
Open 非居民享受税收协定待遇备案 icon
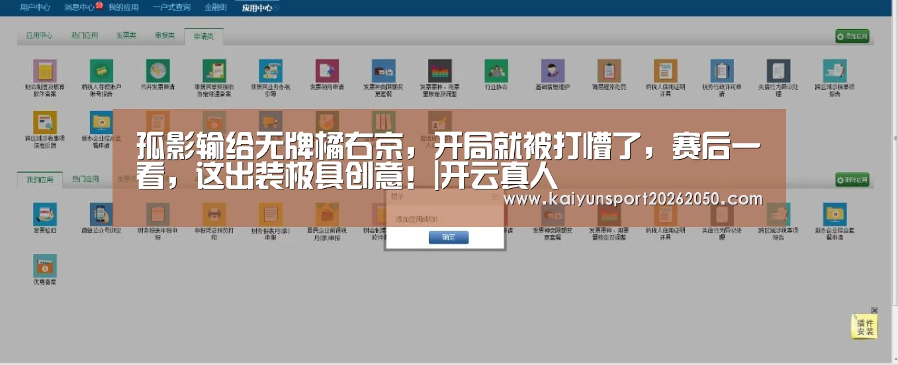point(214,71)
